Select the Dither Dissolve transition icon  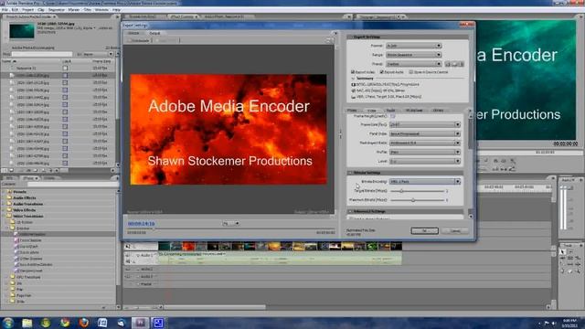point(16,258)
